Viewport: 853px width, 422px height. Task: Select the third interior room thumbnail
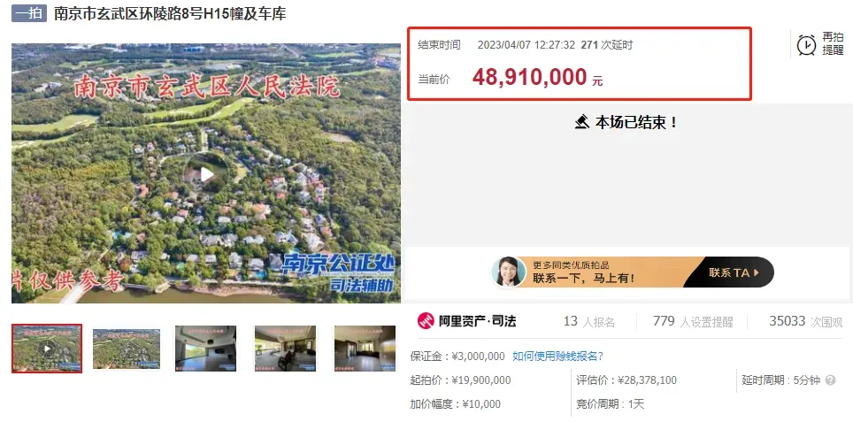pyautogui.click(x=205, y=349)
